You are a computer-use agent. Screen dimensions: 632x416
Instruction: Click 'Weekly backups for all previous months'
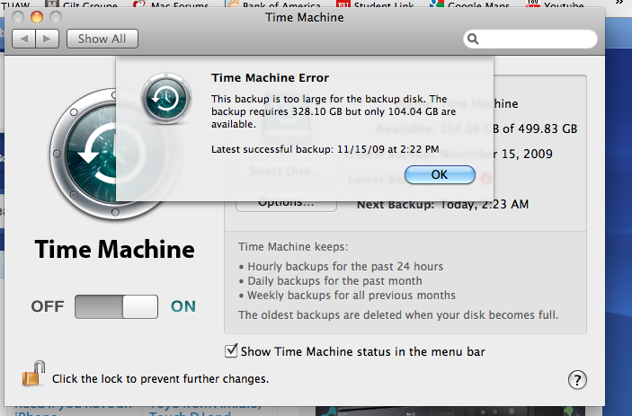pyautogui.click(x=352, y=296)
